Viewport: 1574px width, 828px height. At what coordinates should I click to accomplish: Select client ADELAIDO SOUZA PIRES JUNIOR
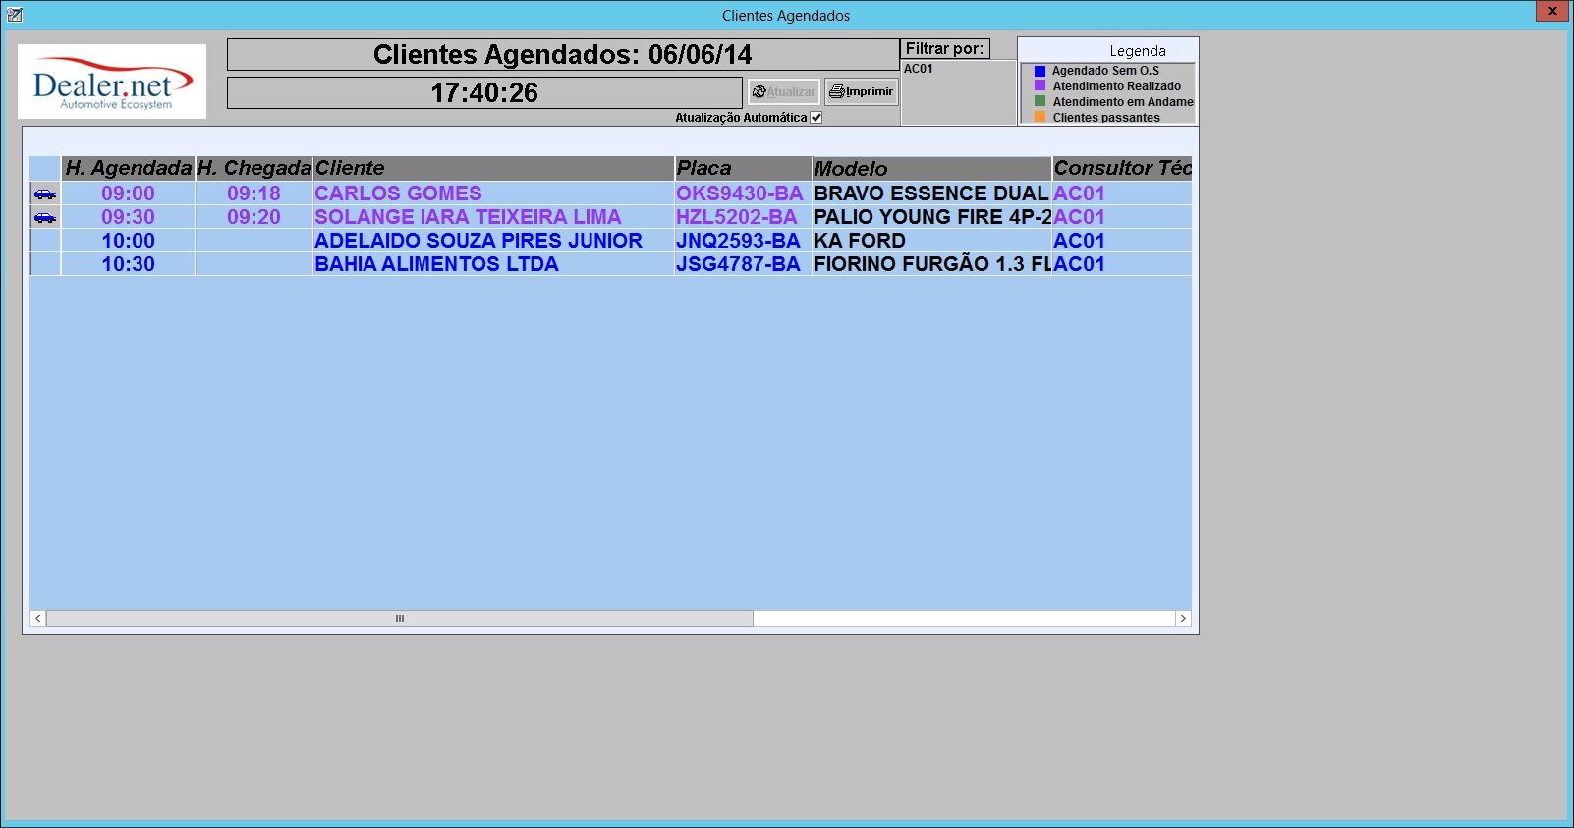tap(478, 241)
